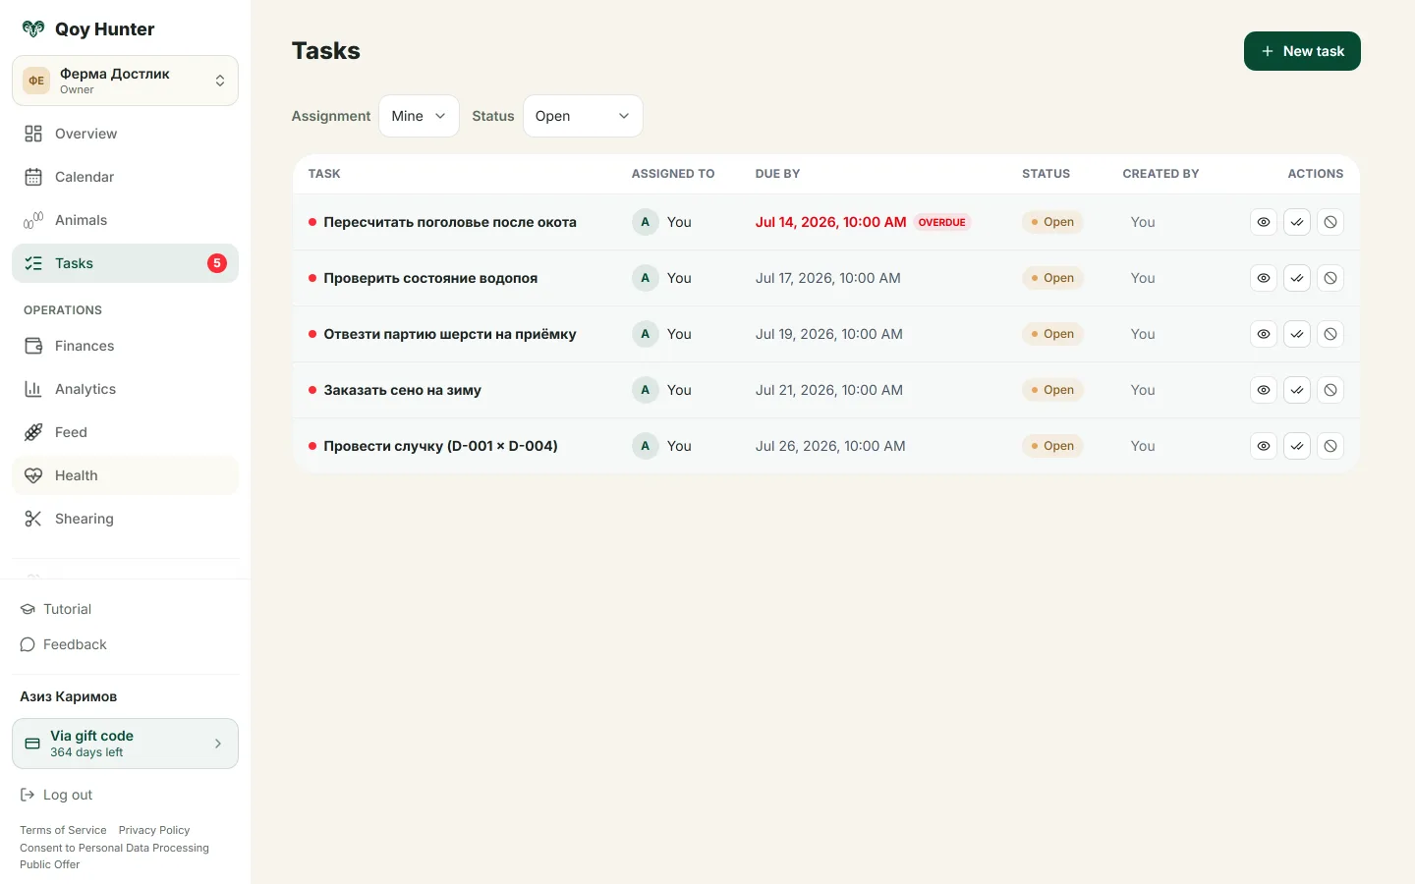This screenshot has width=1415, height=884.
Task: Open the Analytics page
Action: click(x=125, y=389)
